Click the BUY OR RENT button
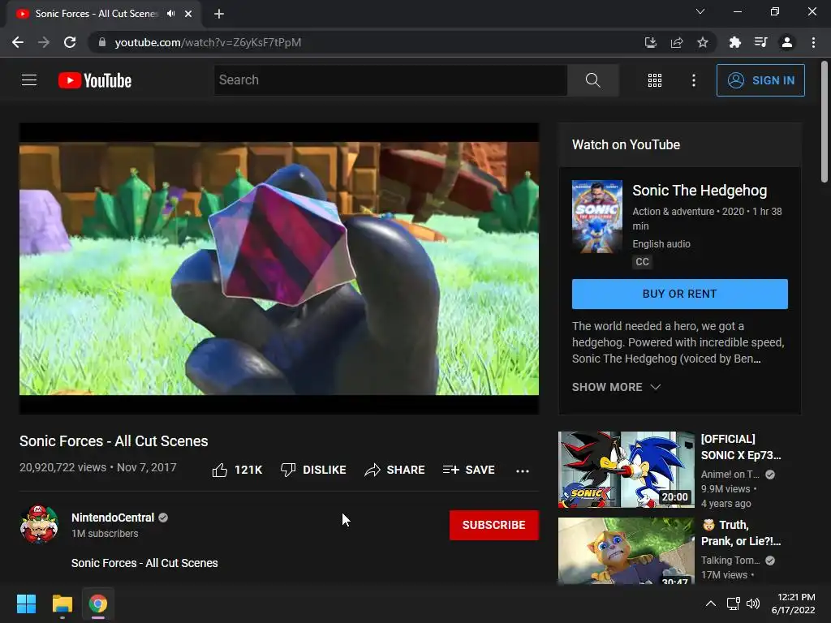831x623 pixels. [679, 294]
